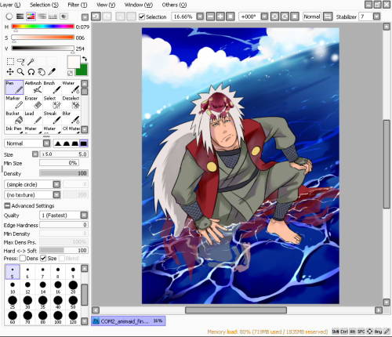Toggle the RGB slider panel
The height and width of the screenshot is (337, 392).
[20, 16]
